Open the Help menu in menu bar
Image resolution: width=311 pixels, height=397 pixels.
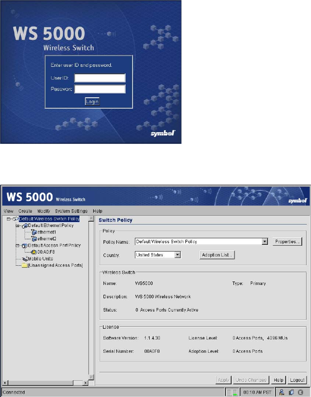pos(97,211)
